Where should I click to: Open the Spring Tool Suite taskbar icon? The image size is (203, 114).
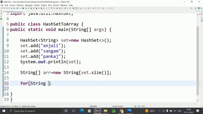(x=114, y=111)
